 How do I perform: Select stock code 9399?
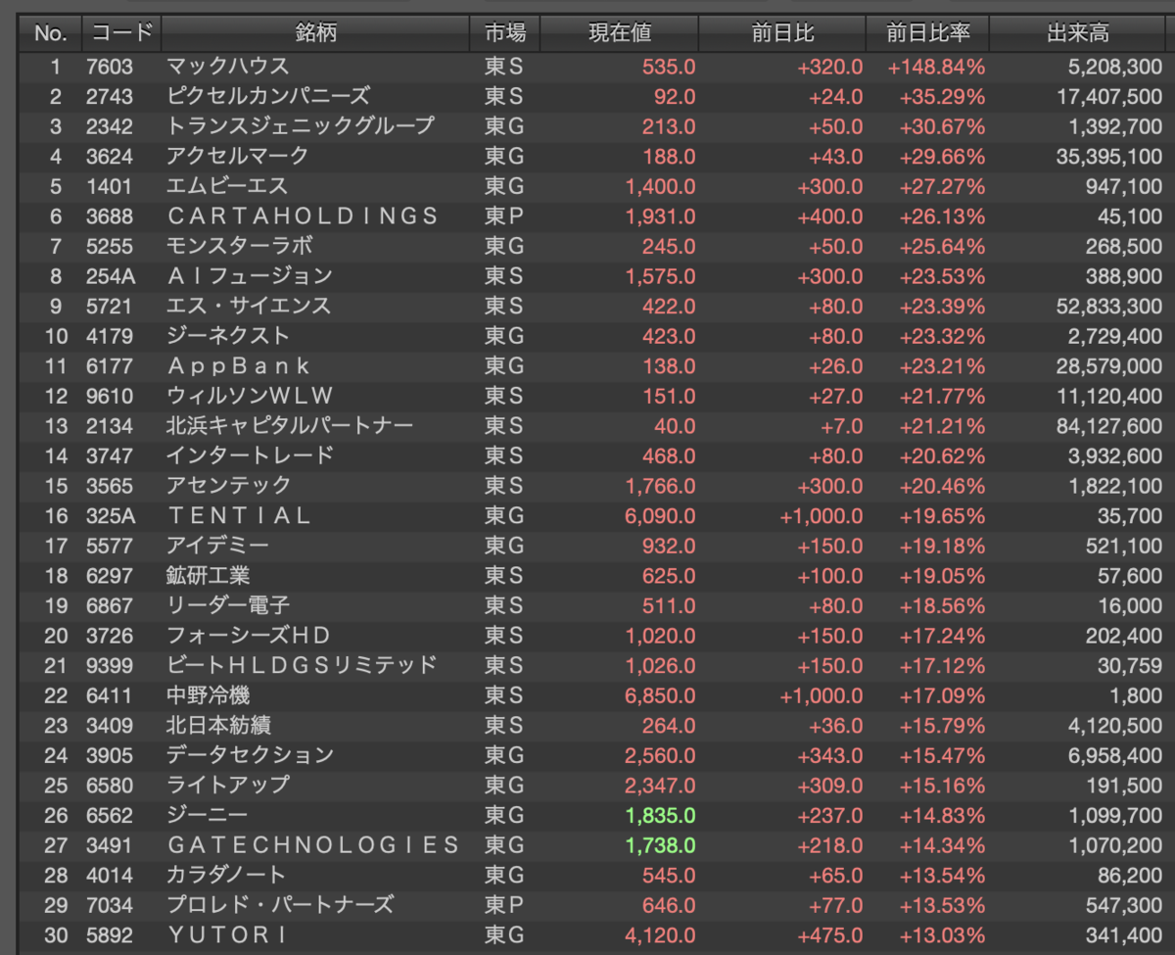pyautogui.click(x=110, y=665)
